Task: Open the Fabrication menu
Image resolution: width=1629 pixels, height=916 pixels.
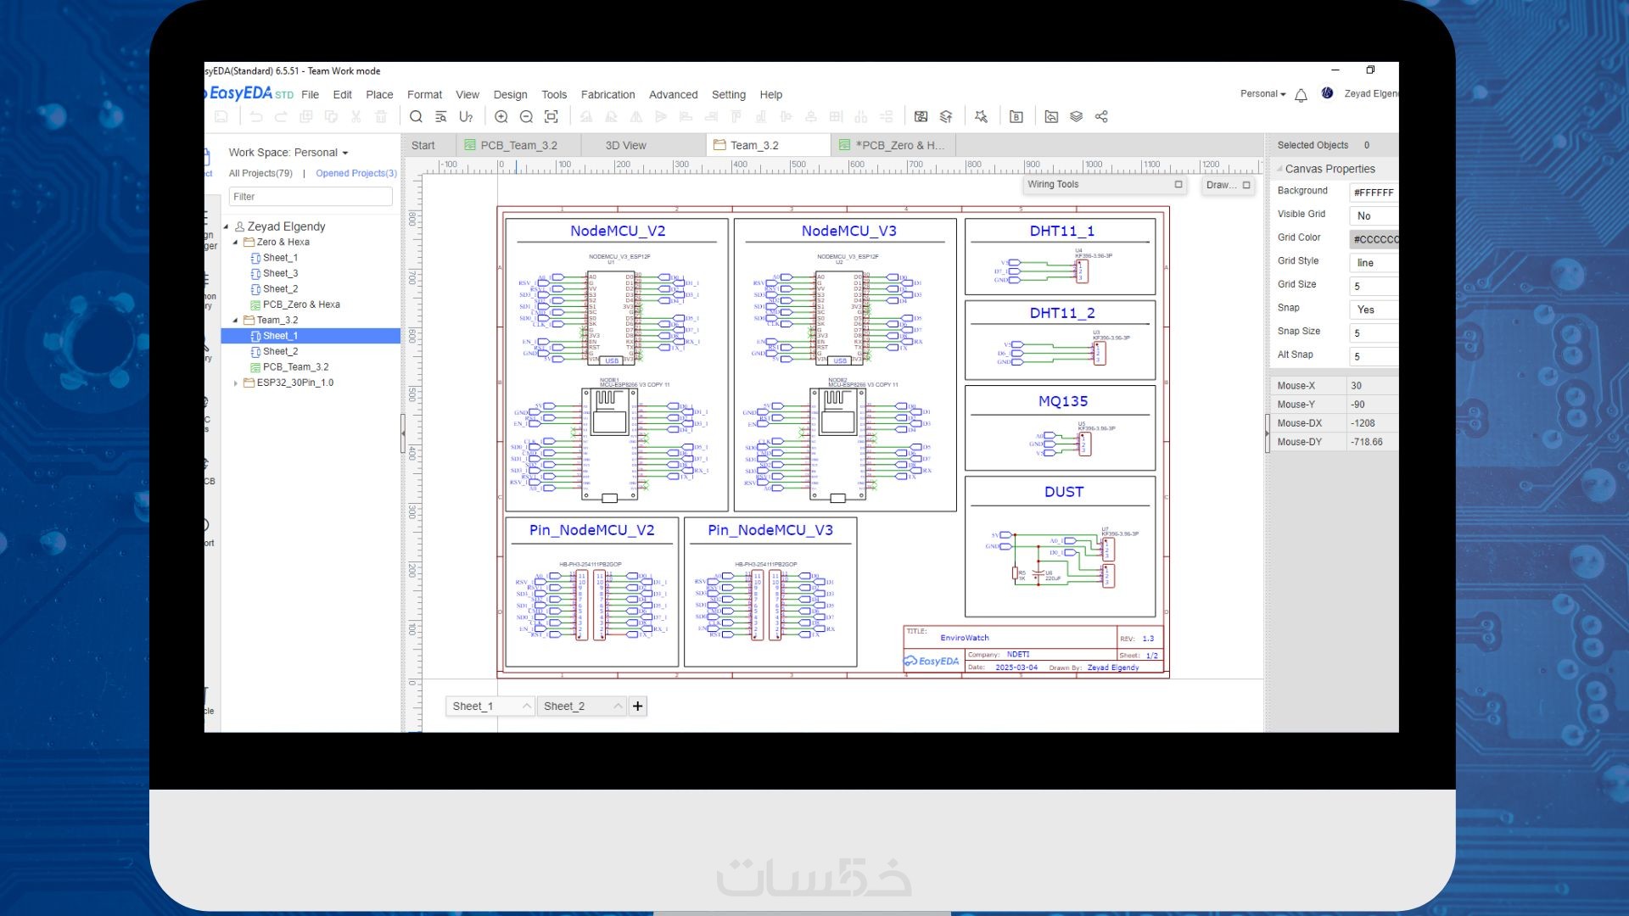Action: click(x=607, y=95)
